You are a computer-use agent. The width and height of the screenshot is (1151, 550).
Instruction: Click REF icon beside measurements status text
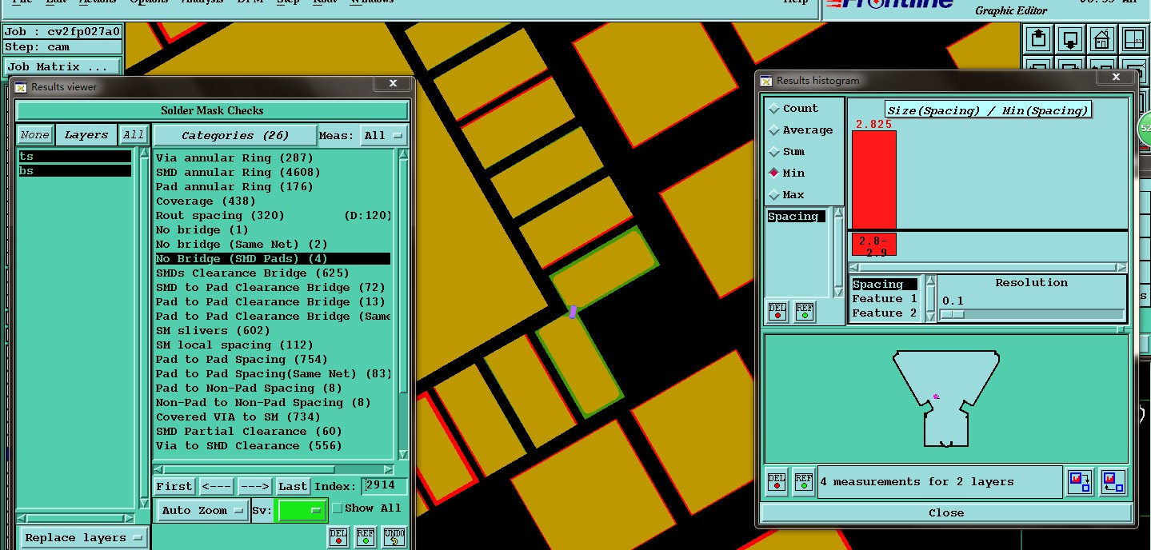point(804,480)
